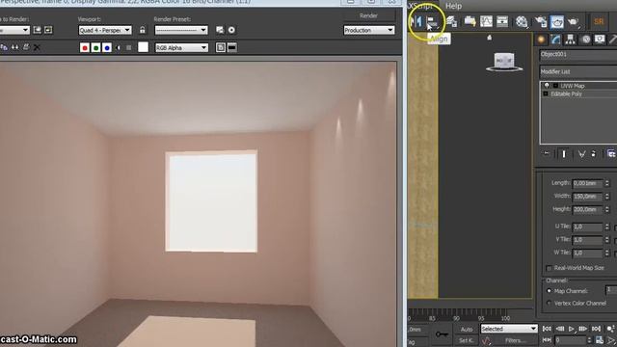Open the Area to Render dropdown
This screenshot has width=617, height=347.
coord(14,30)
